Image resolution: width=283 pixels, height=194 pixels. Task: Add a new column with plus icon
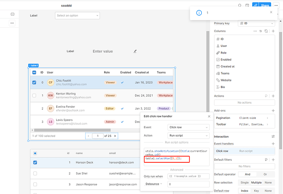[x=273, y=31]
